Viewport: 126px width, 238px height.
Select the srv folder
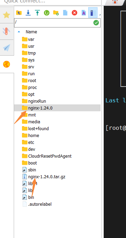point(28,67)
